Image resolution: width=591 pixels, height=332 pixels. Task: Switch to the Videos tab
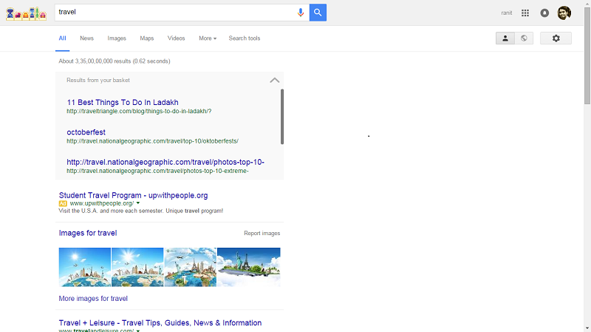click(x=176, y=38)
